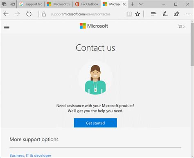View site security lock info
This screenshot has width=194, height=158.
click(x=44, y=14)
